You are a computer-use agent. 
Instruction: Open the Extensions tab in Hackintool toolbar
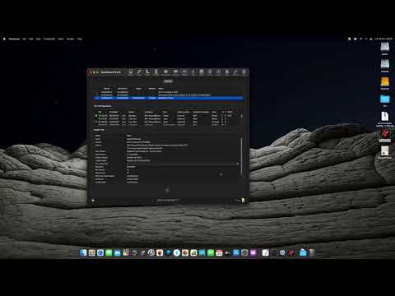pyautogui.click(x=165, y=72)
